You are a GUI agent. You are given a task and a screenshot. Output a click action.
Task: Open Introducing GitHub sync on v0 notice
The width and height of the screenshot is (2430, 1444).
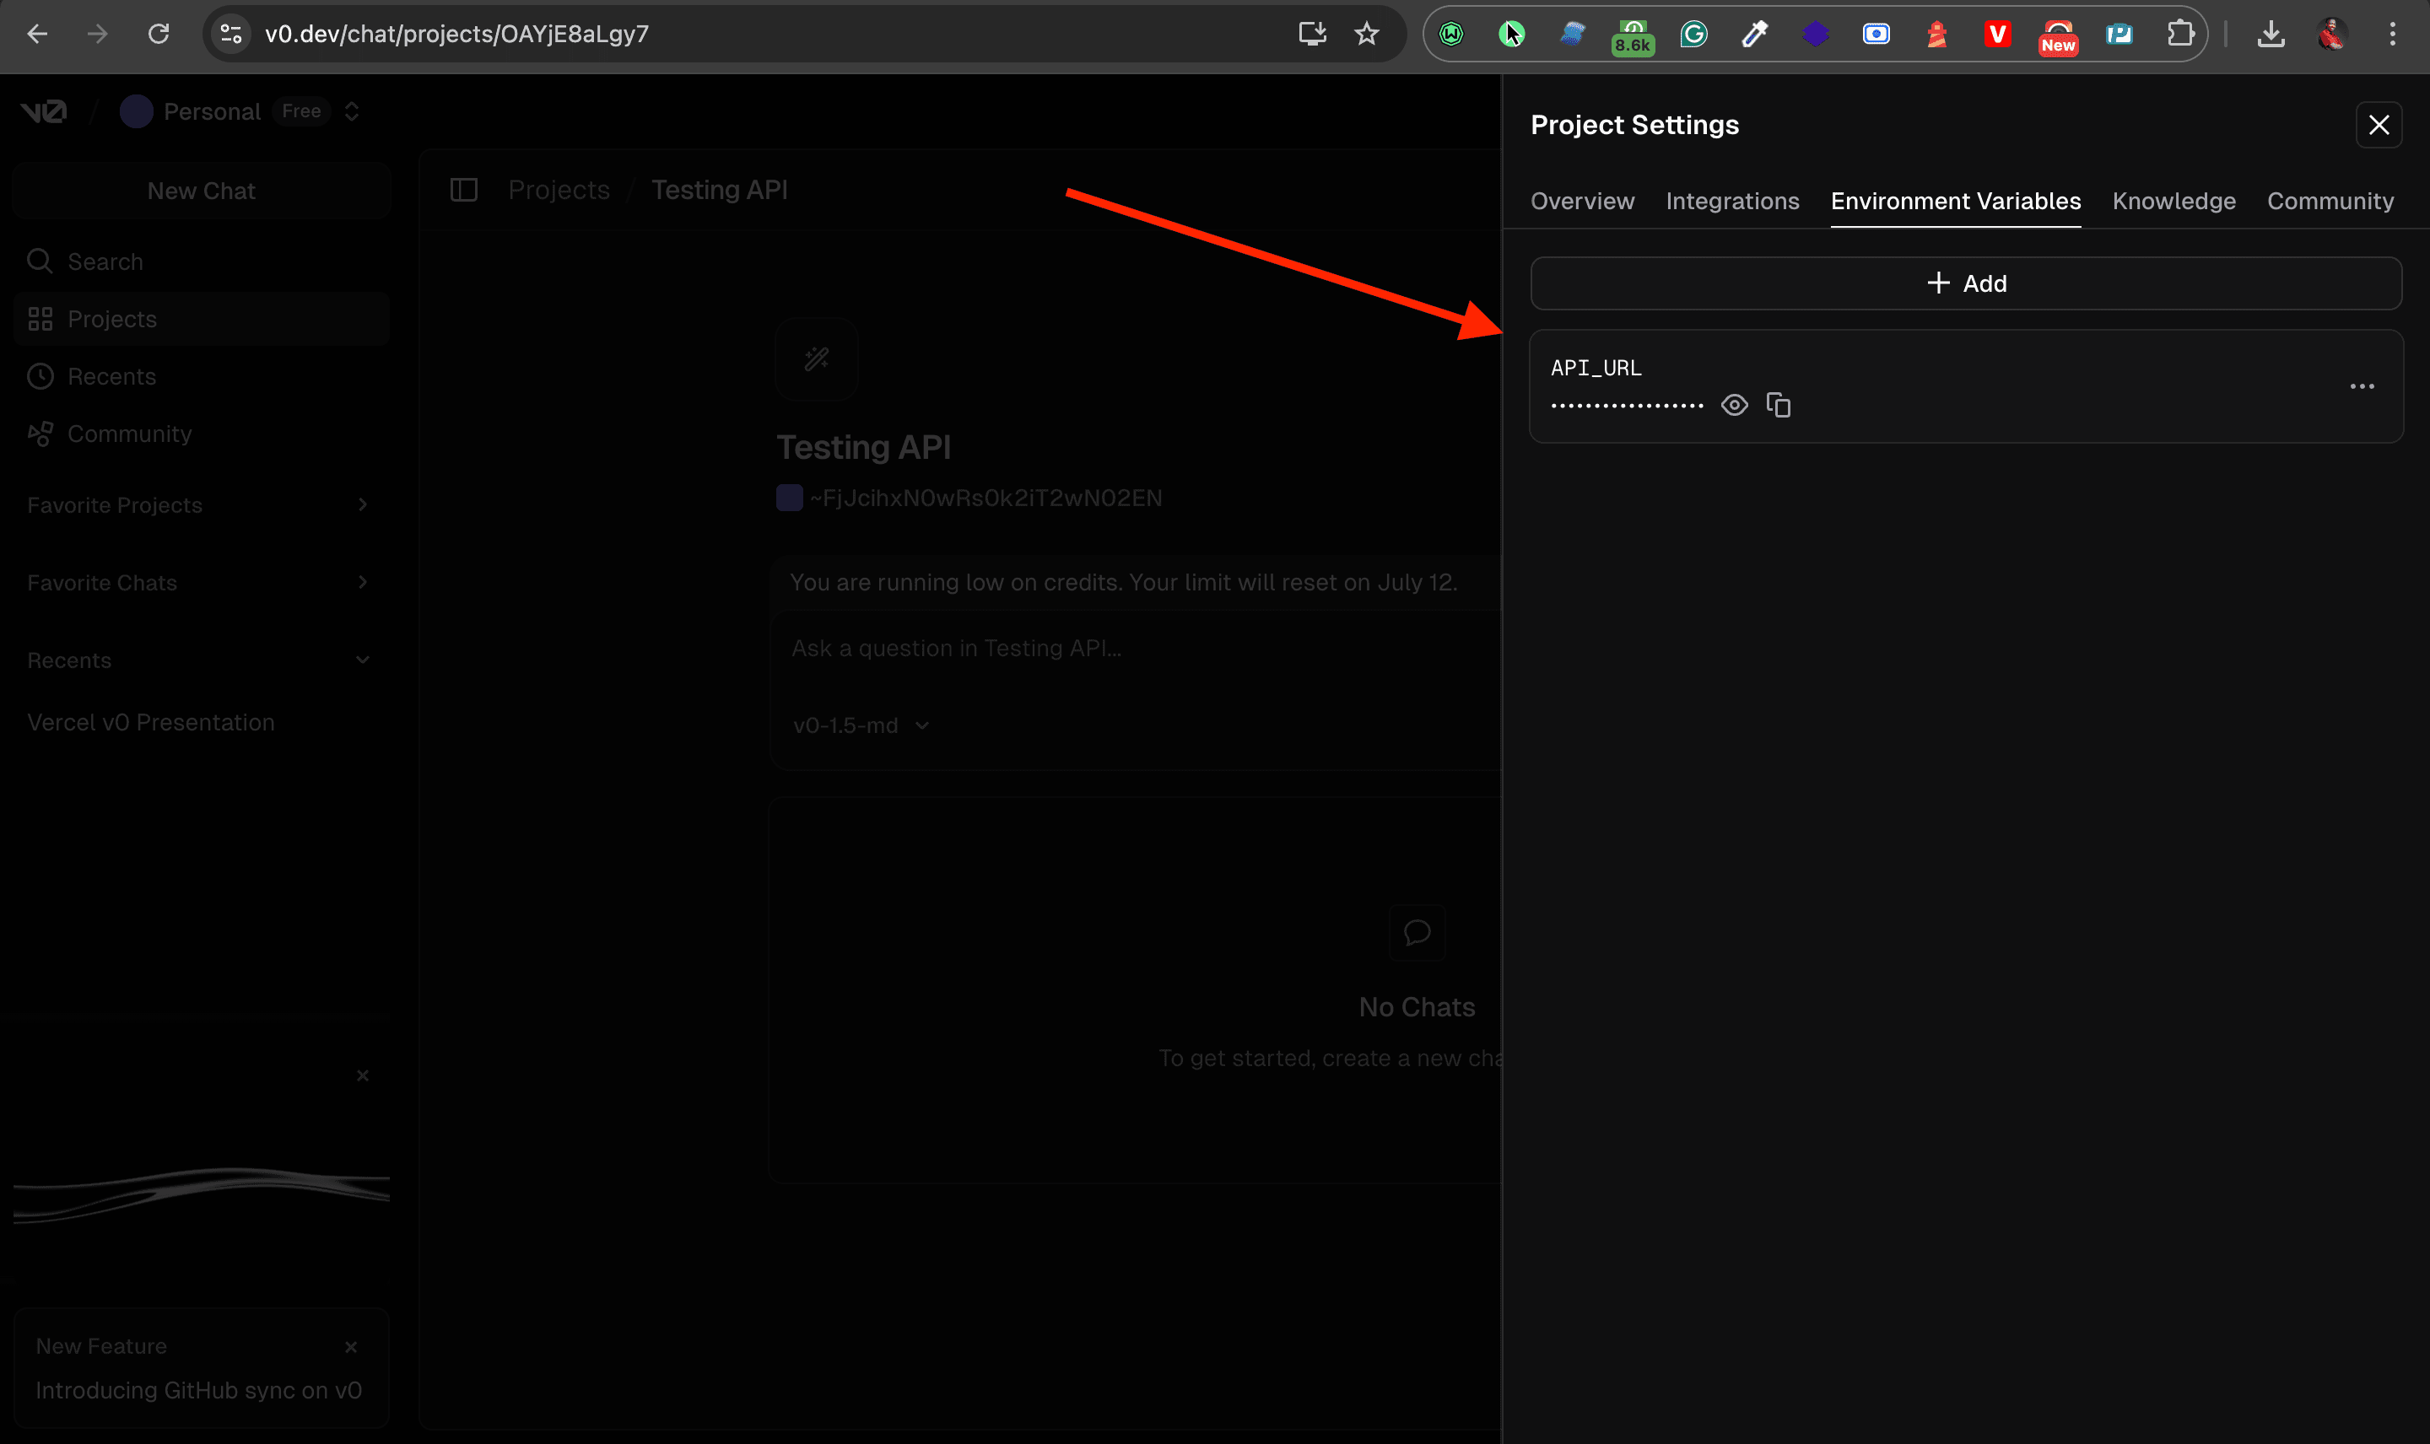coord(198,1391)
